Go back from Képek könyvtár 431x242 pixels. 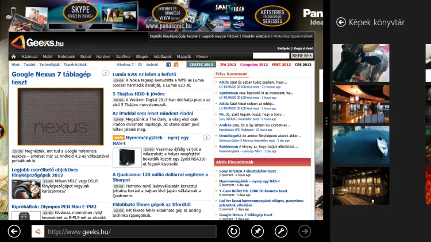341,22
